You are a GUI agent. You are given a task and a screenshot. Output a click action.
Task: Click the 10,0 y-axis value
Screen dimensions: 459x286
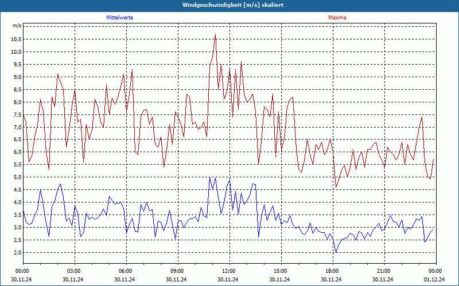(x=16, y=52)
